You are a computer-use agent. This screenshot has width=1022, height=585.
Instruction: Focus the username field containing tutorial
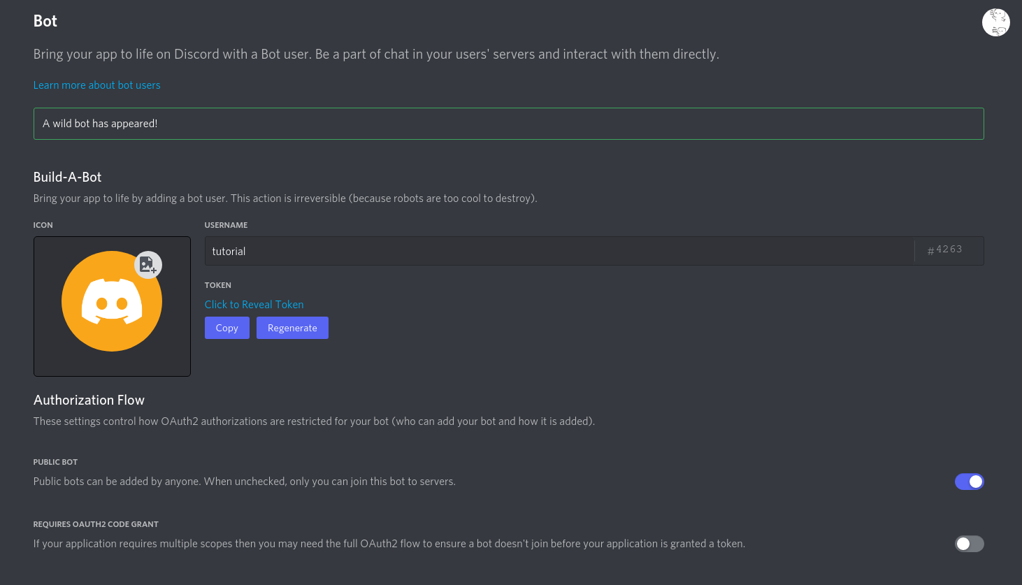(x=559, y=251)
